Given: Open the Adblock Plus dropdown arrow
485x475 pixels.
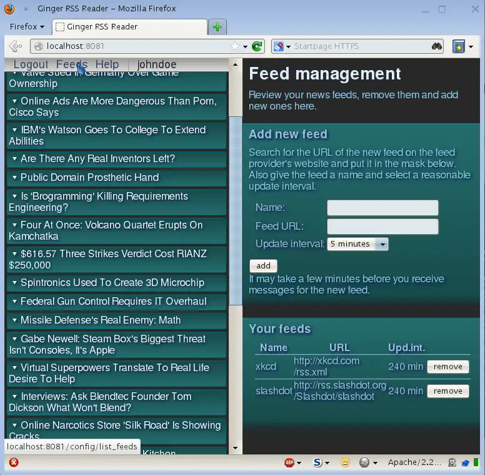Looking at the screenshot, I should coord(299,463).
